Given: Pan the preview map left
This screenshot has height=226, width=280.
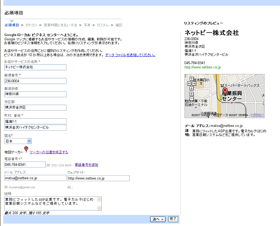Looking at the screenshot, I should (x=189, y=83).
